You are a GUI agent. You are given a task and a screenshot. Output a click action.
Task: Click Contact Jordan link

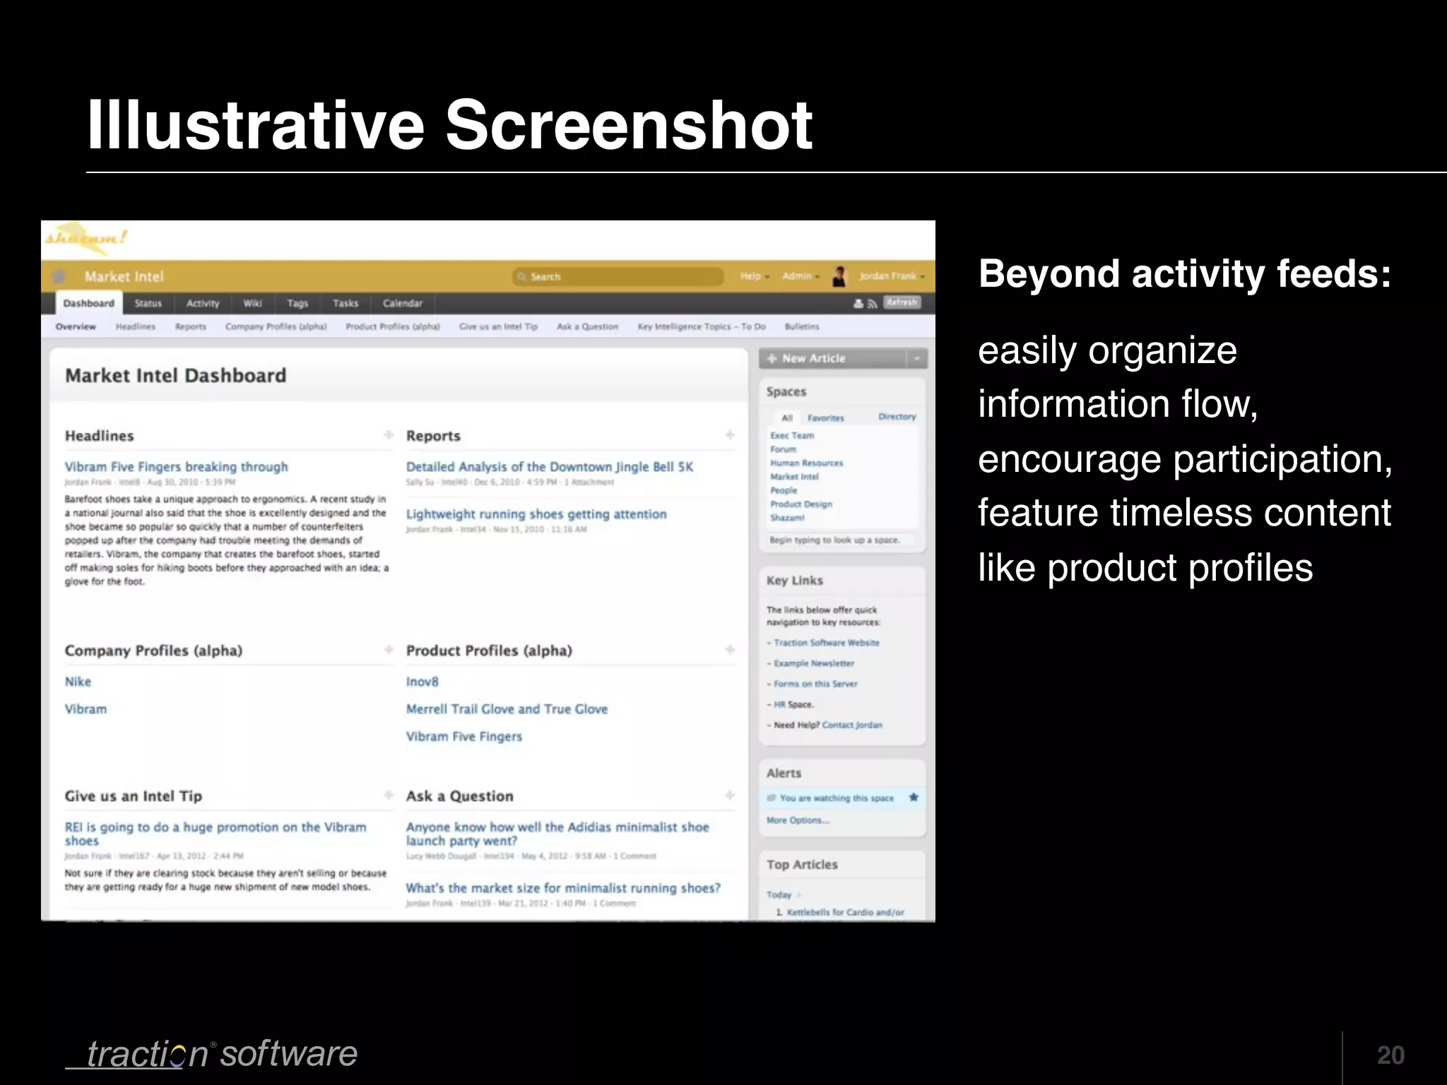[852, 725]
